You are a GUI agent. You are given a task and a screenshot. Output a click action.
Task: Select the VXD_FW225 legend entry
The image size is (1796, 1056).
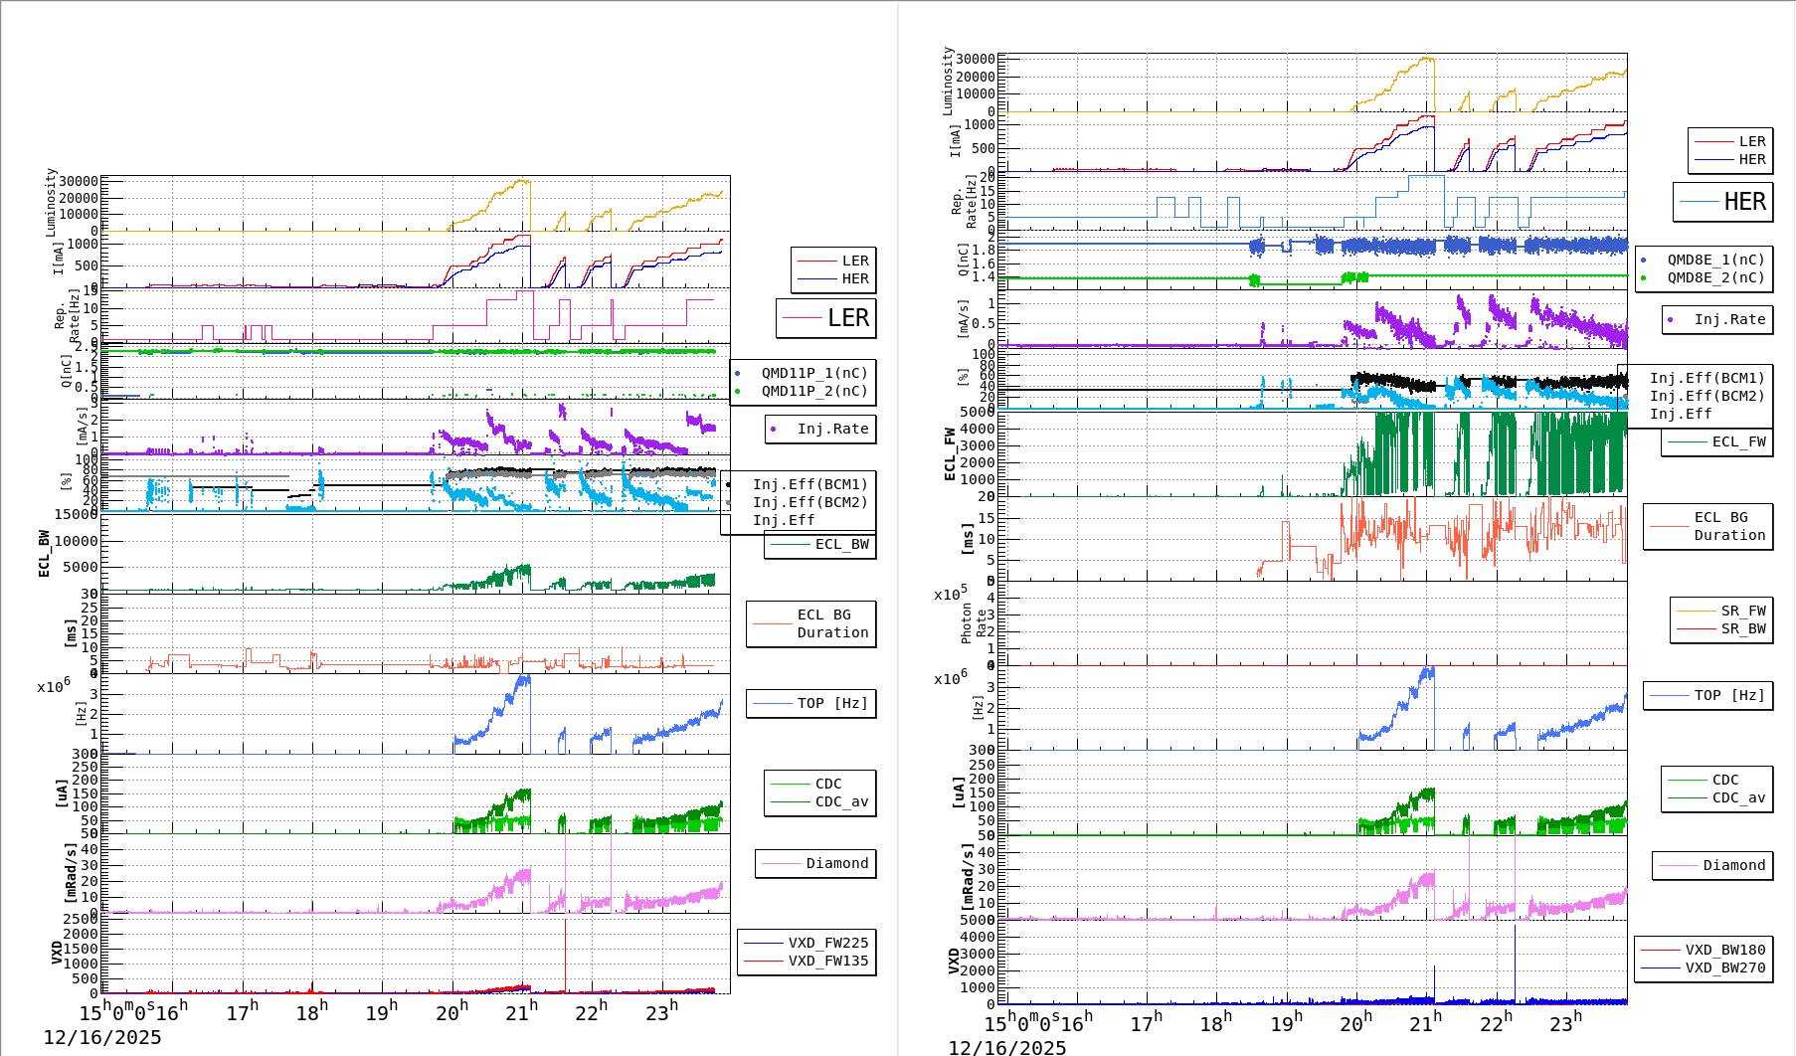coord(807,943)
